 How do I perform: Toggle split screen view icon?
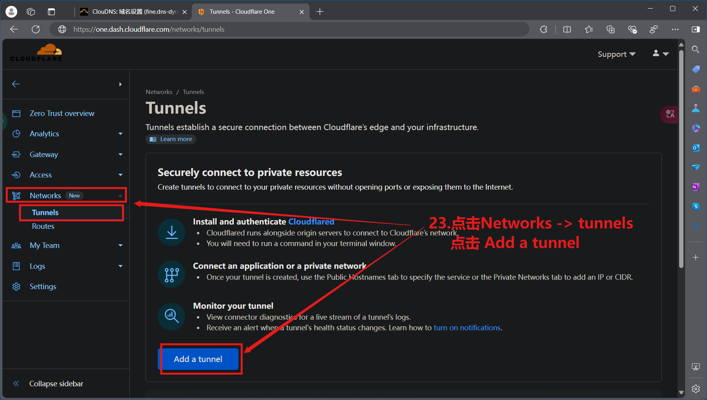point(567,29)
